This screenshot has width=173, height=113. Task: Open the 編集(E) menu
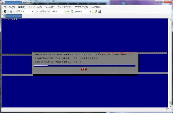pyautogui.click(x=22, y=7)
